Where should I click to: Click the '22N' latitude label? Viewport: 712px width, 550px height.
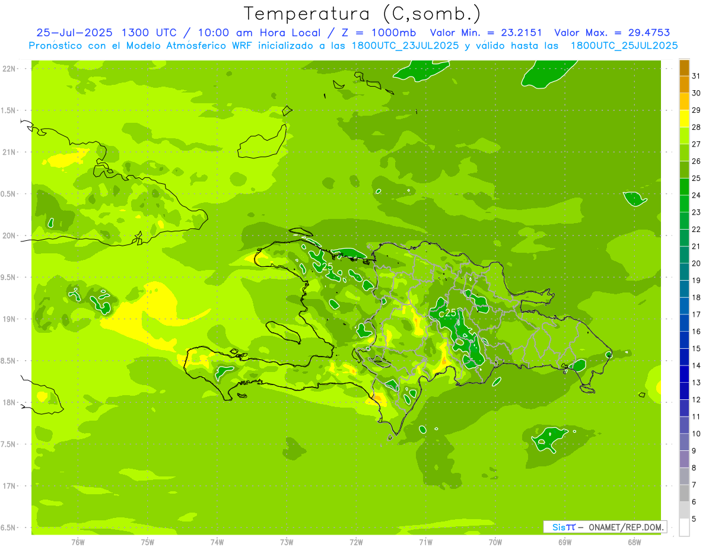(x=9, y=69)
